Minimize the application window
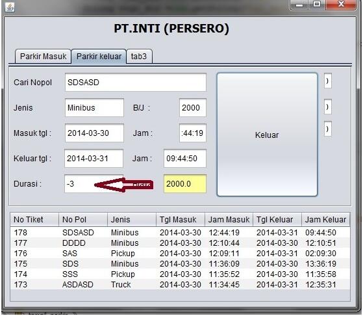 (x=299, y=5)
